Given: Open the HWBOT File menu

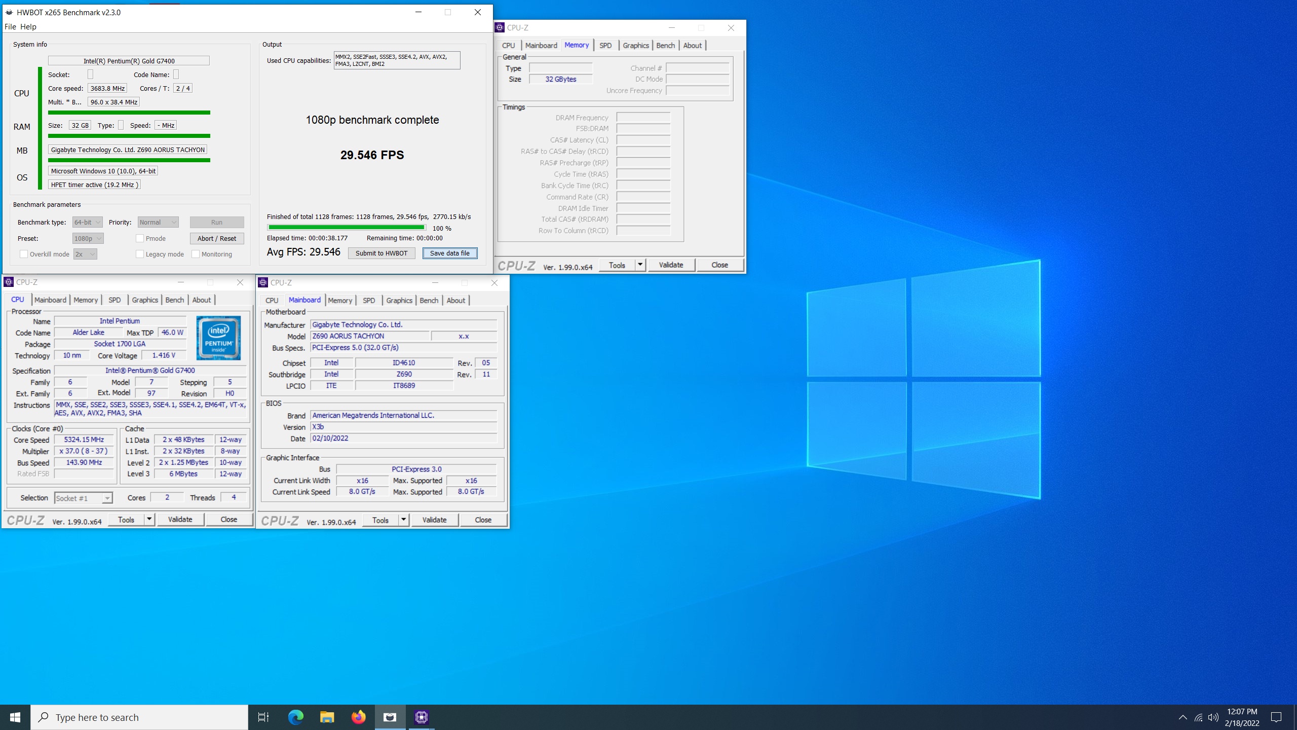Looking at the screenshot, I should pos(10,26).
